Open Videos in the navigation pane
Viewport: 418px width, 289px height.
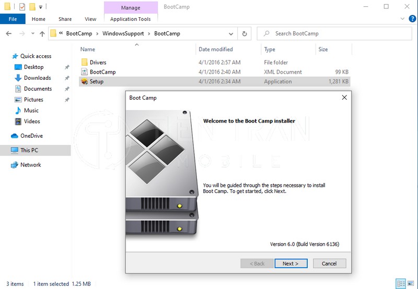[x=32, y=122]
